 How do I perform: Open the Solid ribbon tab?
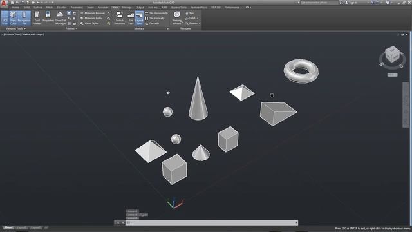click(x=26, y=7)
